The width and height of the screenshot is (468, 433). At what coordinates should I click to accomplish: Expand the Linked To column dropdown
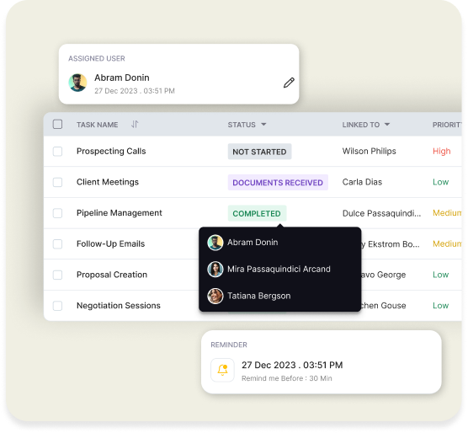point(387,125)
